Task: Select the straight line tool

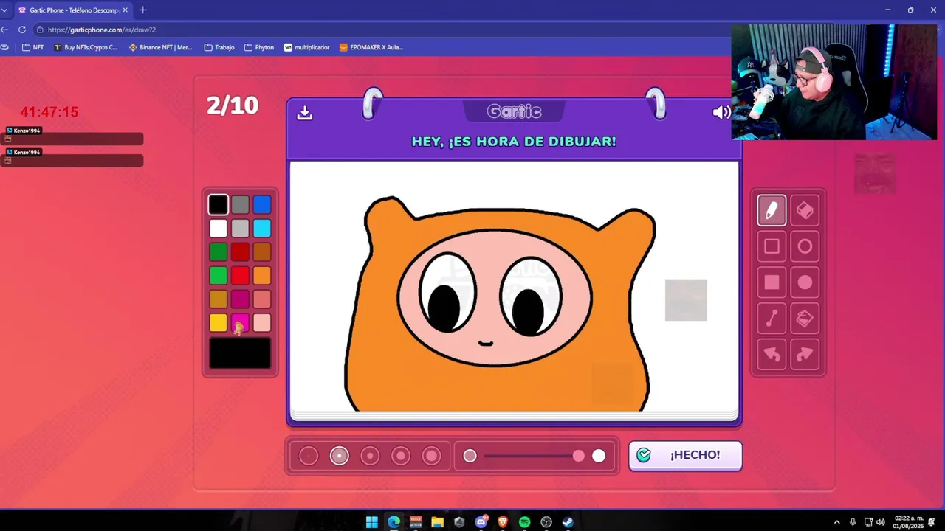Action: point(772,319)
